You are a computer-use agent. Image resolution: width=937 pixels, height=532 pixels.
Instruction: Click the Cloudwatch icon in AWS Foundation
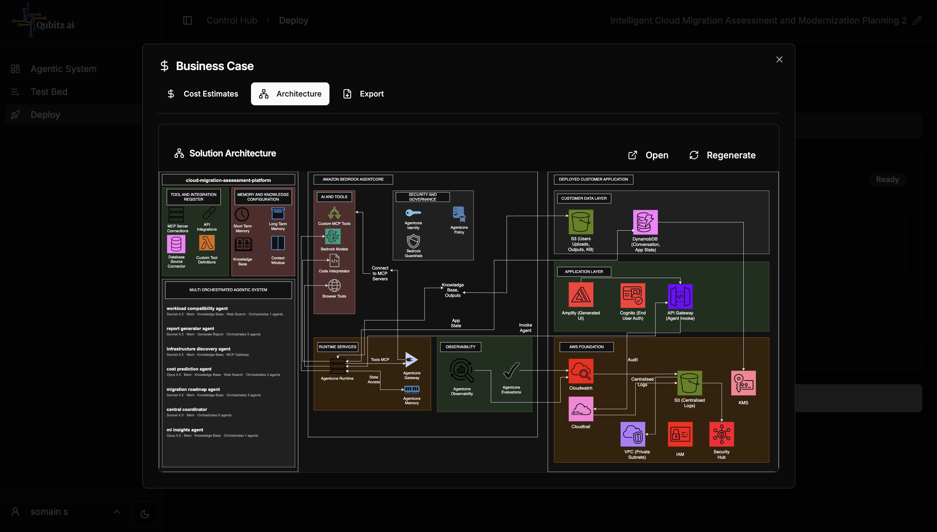click(580, 371)
